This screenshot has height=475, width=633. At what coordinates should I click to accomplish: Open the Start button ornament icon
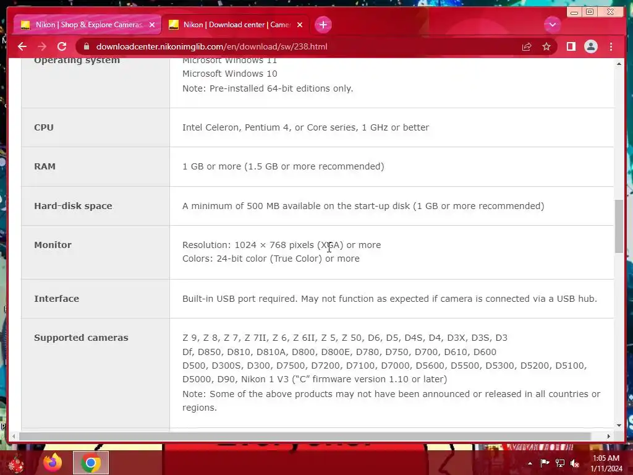(x=17, y=464)
